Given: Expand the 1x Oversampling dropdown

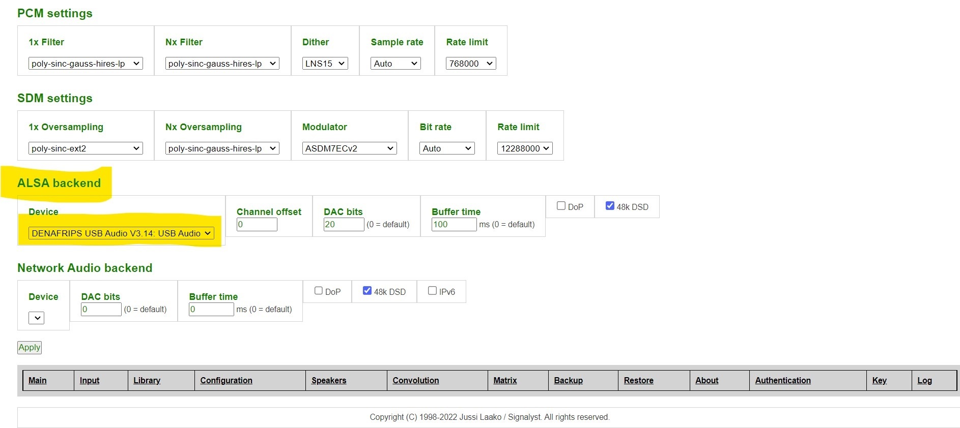Looking at the screenshot, I should (x=86, y=148).
